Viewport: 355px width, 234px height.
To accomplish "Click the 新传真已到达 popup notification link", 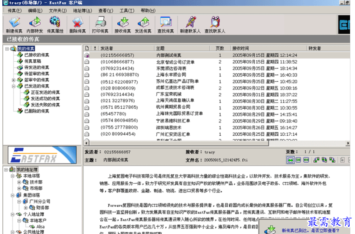I will click(310, 231).
